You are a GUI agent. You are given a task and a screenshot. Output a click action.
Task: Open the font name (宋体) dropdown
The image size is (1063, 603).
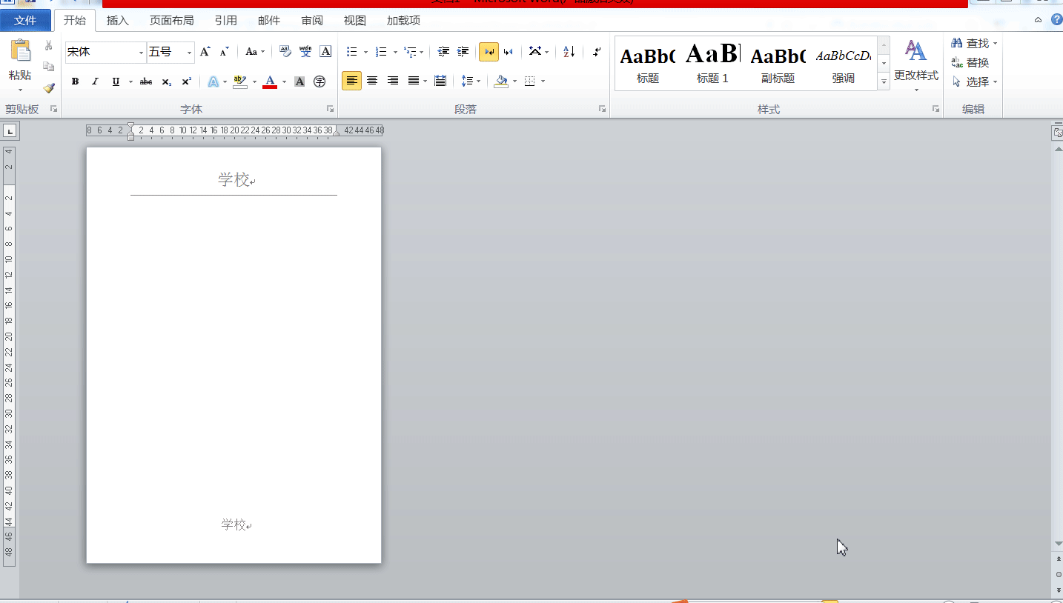click(141, 53)
